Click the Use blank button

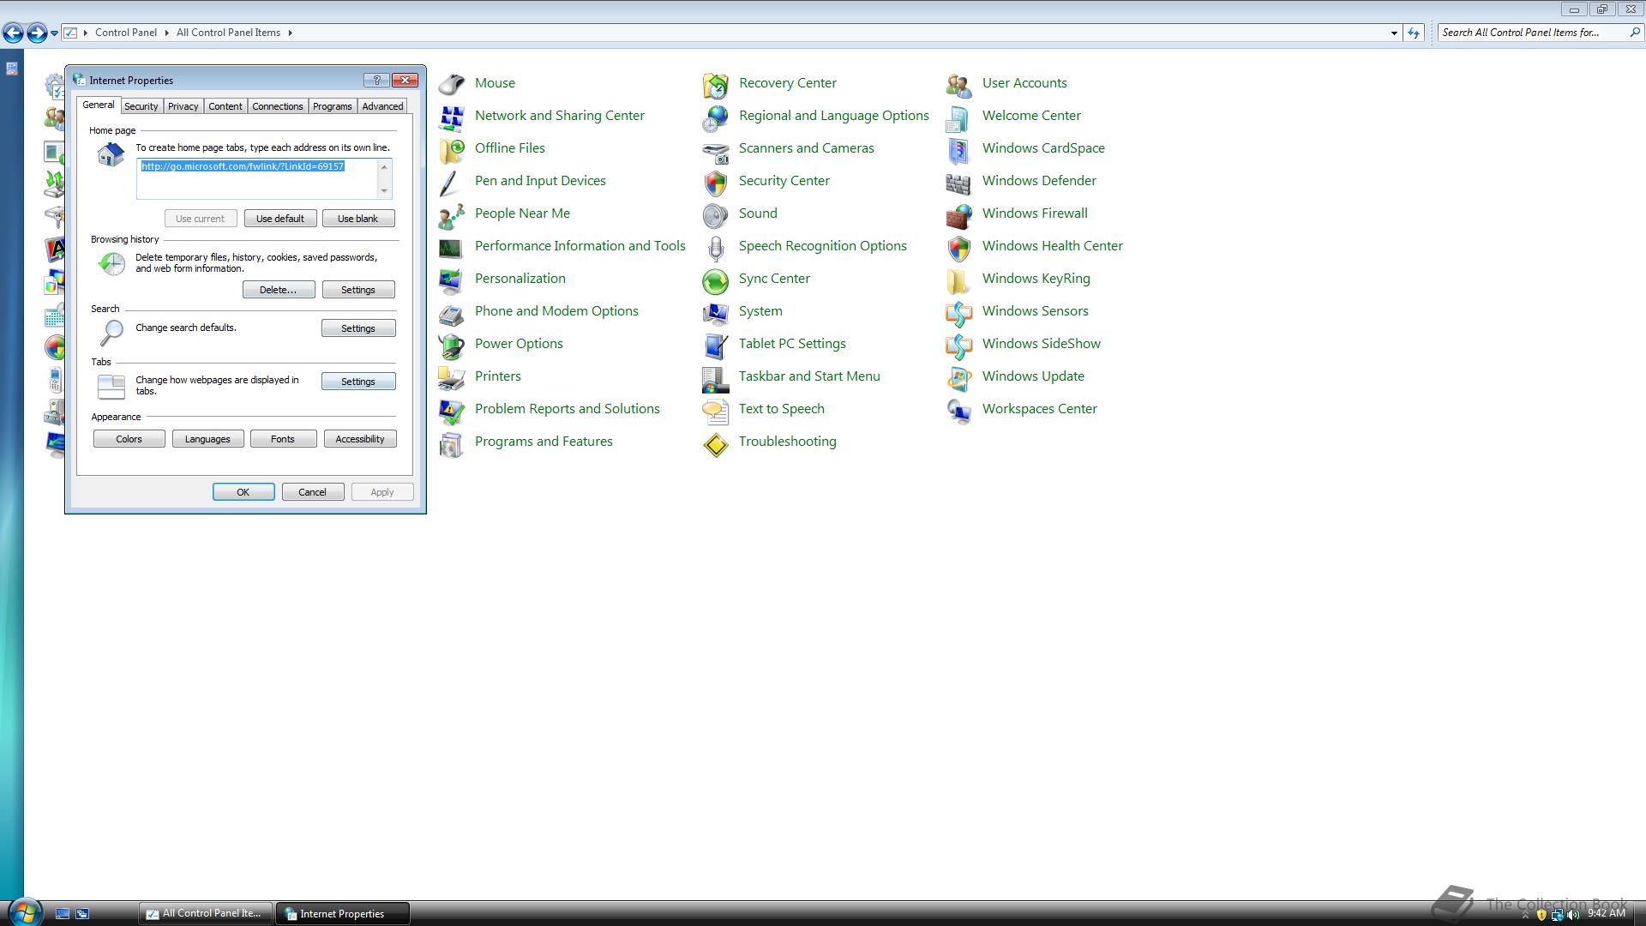click(358, 219)
